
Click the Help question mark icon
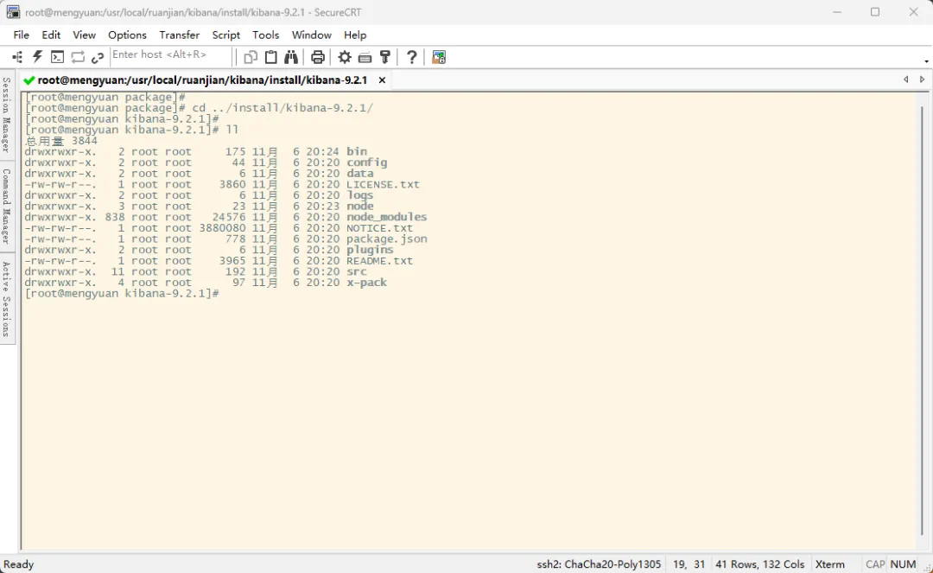[x=412, y=57]
